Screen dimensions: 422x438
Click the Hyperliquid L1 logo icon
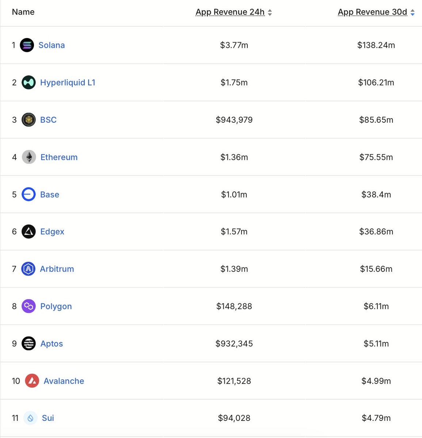(28, 82)
